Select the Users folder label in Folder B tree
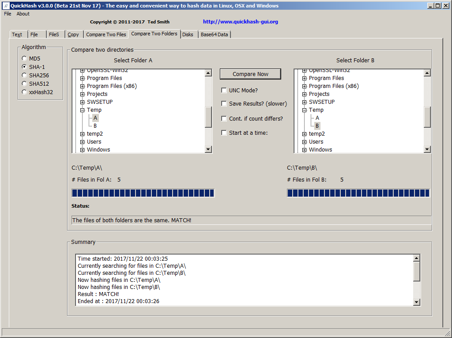This screenshot has width=452, height=338. 316,142
